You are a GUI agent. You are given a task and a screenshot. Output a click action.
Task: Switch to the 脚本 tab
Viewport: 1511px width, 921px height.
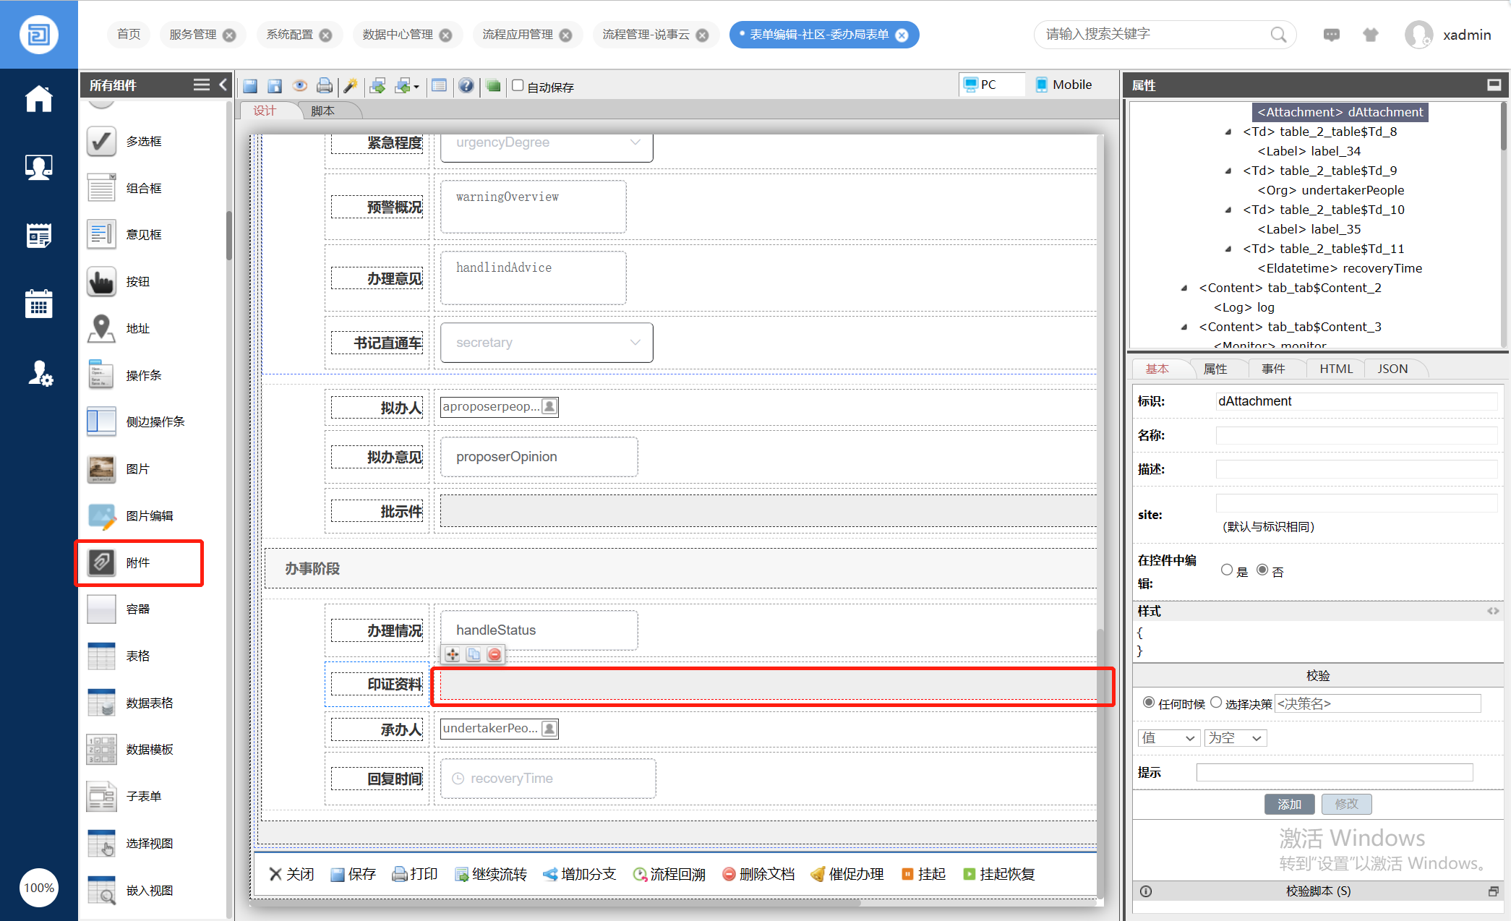322,111
